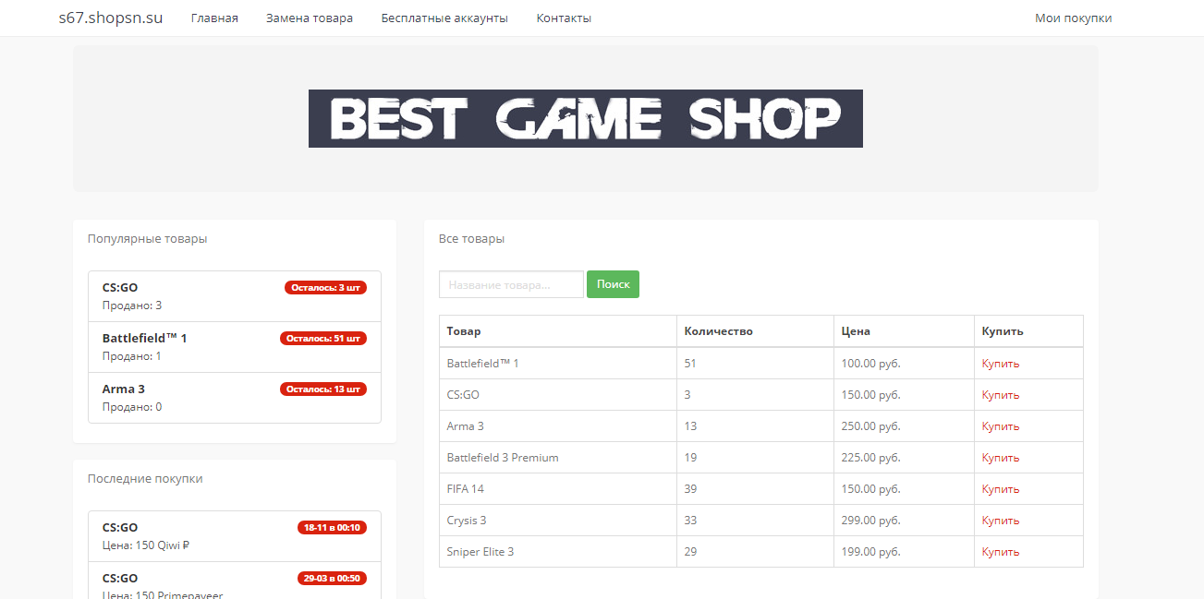Click the 225.00 руб. price cell

904,458
